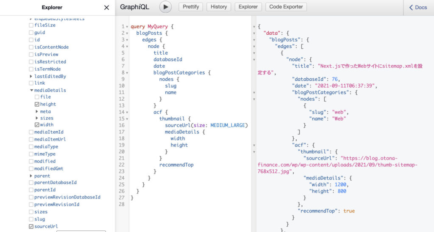Expand the lastEditedBy tree node
434x232 pixels.
(x=31, y=76)
